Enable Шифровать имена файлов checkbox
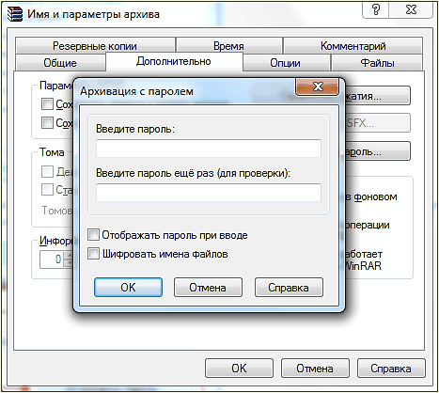 point(93,254)
